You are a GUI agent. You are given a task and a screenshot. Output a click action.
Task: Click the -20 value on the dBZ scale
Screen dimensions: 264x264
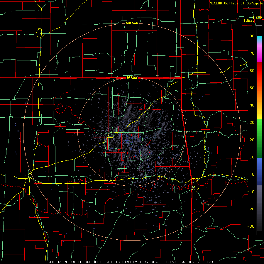[251, 209]
